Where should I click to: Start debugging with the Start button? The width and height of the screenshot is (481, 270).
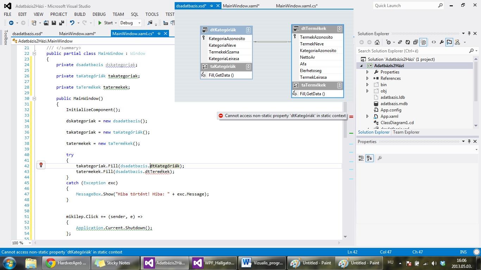(x=105, y=23)
